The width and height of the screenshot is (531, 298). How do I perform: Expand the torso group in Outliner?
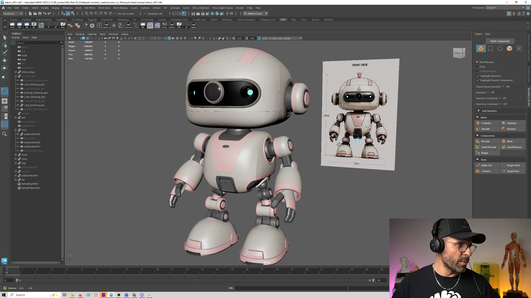[16, 159]
